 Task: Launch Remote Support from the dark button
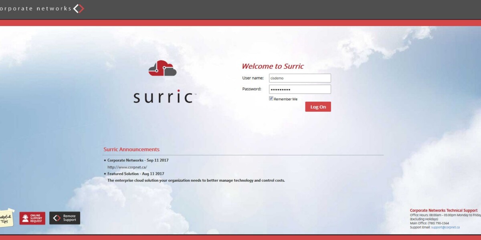coord(65,218)
